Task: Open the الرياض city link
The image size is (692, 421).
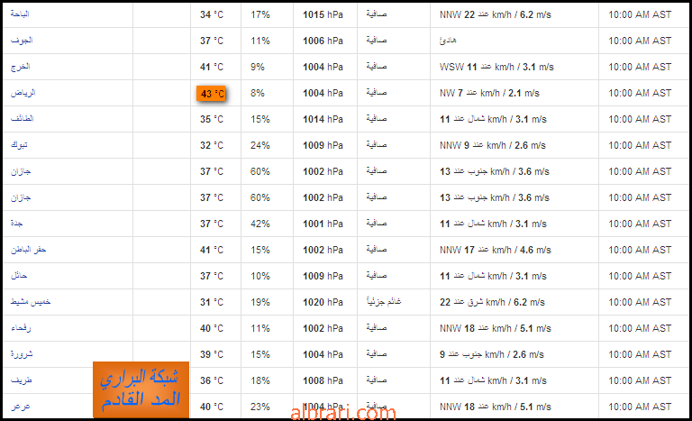Action: point(23,92)
